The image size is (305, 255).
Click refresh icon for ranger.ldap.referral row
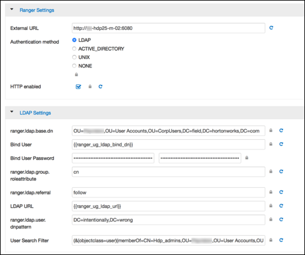(x=281, y=192)
